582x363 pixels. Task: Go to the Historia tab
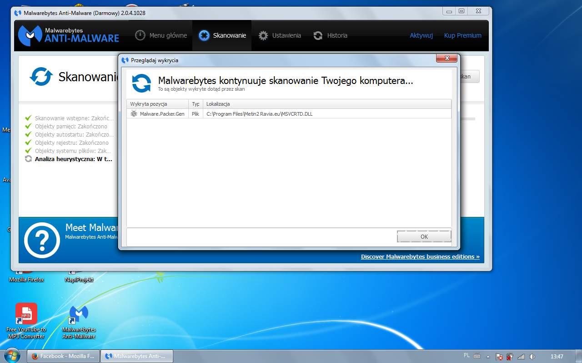[x=331, y=35]
